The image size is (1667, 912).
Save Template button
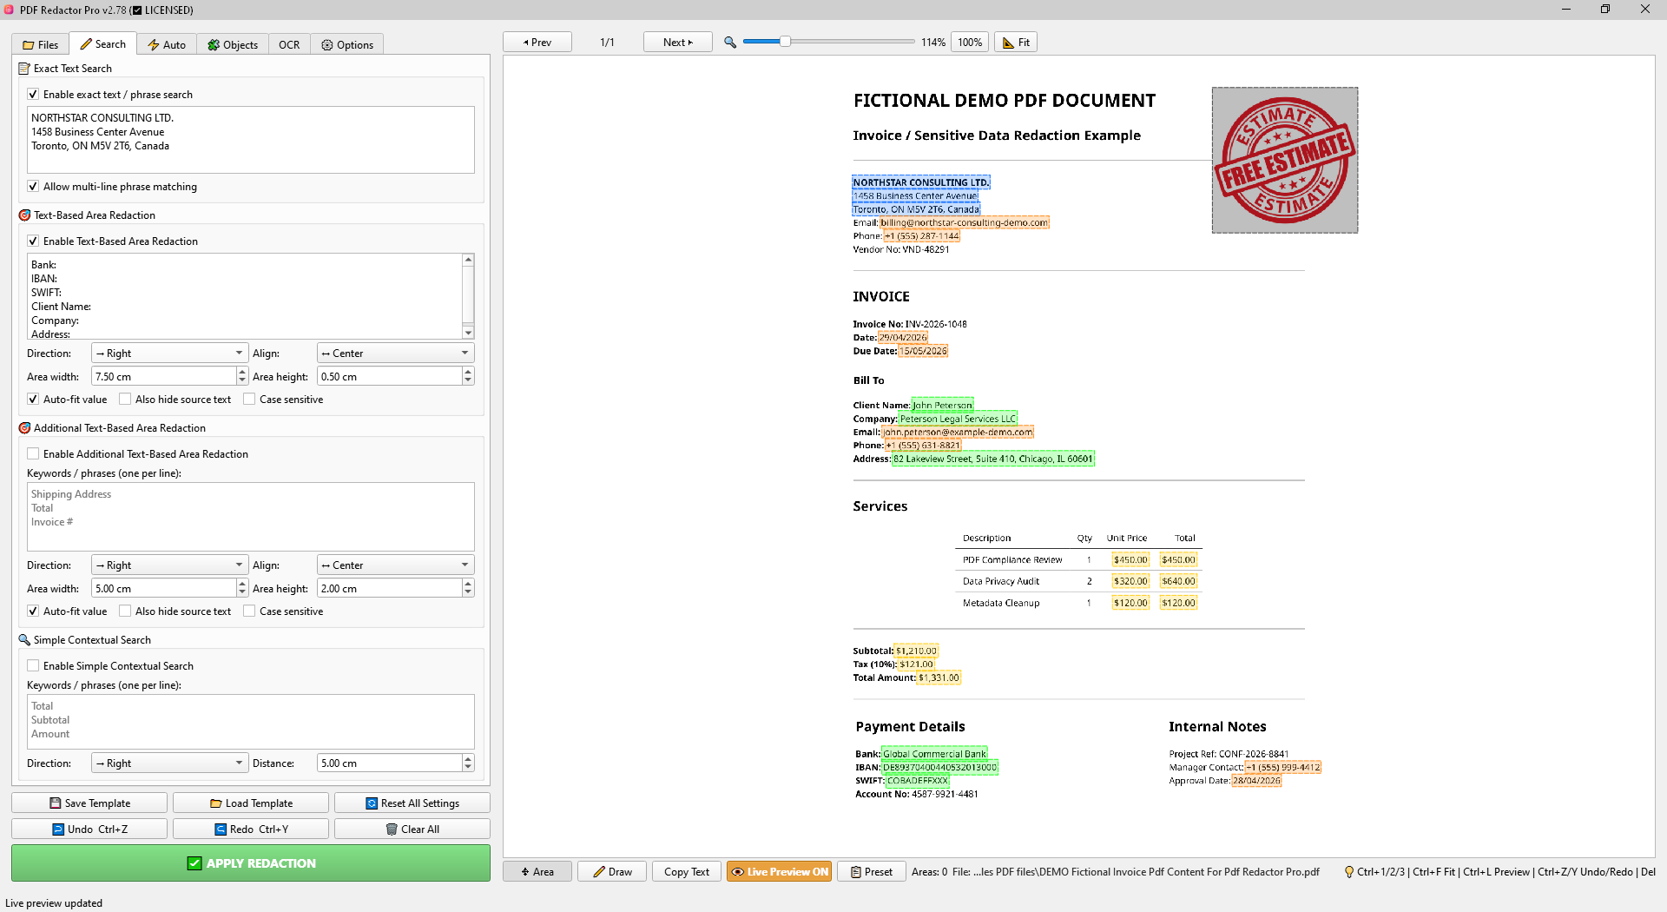coord(89,803)
